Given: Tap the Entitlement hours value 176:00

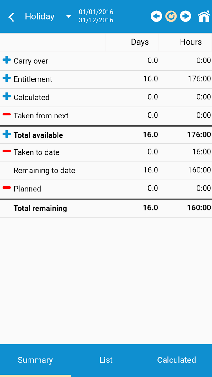Looking at the screenshot, I should click(x=199, y=79).
